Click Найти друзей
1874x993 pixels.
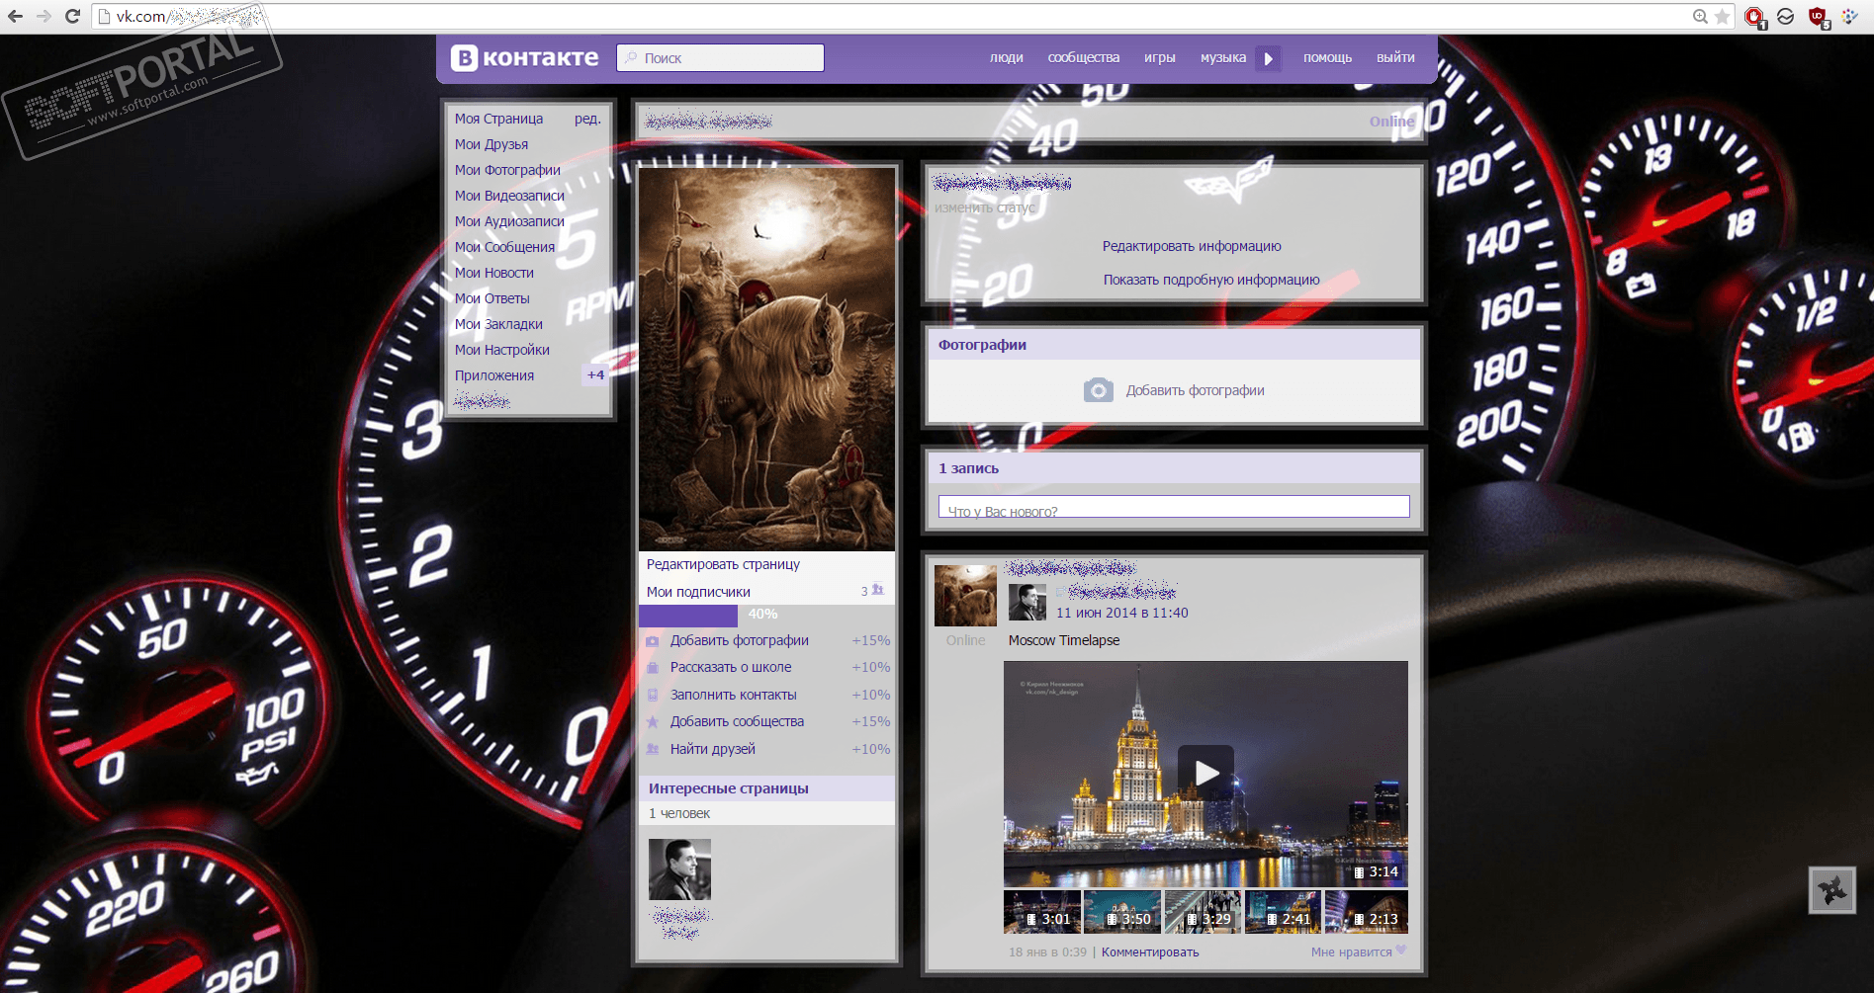click(713, 749)
